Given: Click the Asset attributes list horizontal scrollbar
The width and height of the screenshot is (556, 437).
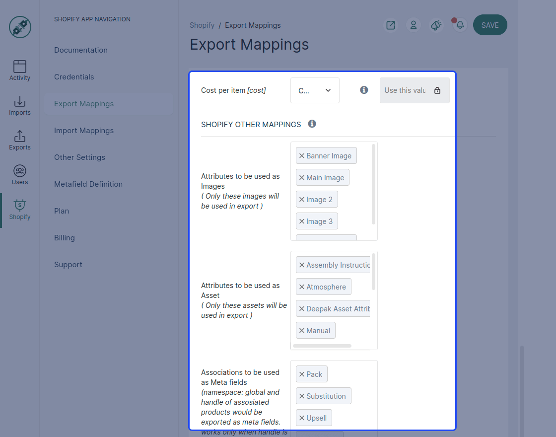Looking at the screenshot, I should [322, 346].
